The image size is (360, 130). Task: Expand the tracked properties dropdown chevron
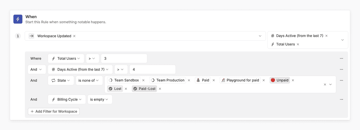pos(342,40)
